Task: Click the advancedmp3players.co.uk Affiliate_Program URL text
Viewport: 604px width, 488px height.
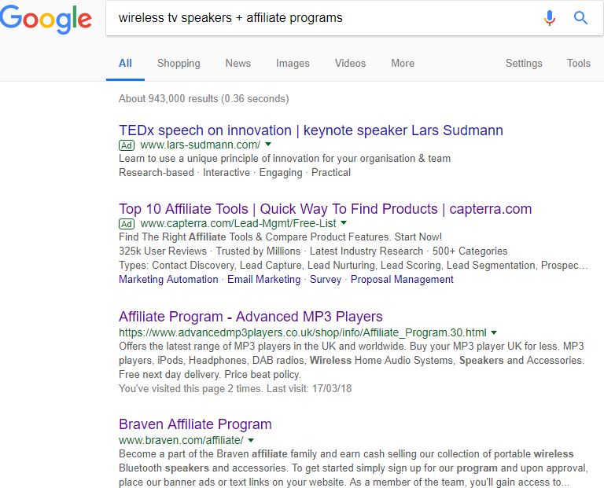Action: [x=303, y=332]
